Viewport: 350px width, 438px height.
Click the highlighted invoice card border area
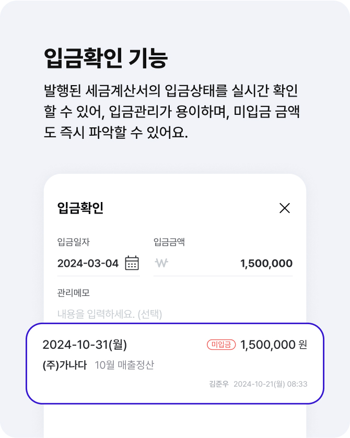[x=175, y=363]
